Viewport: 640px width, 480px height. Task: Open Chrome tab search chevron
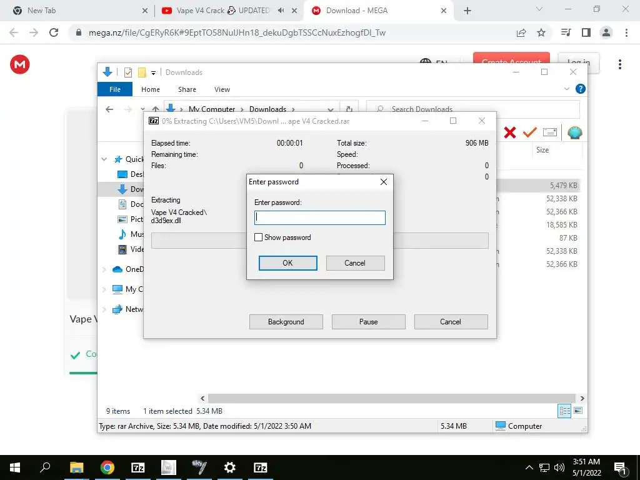pos(539,9)
